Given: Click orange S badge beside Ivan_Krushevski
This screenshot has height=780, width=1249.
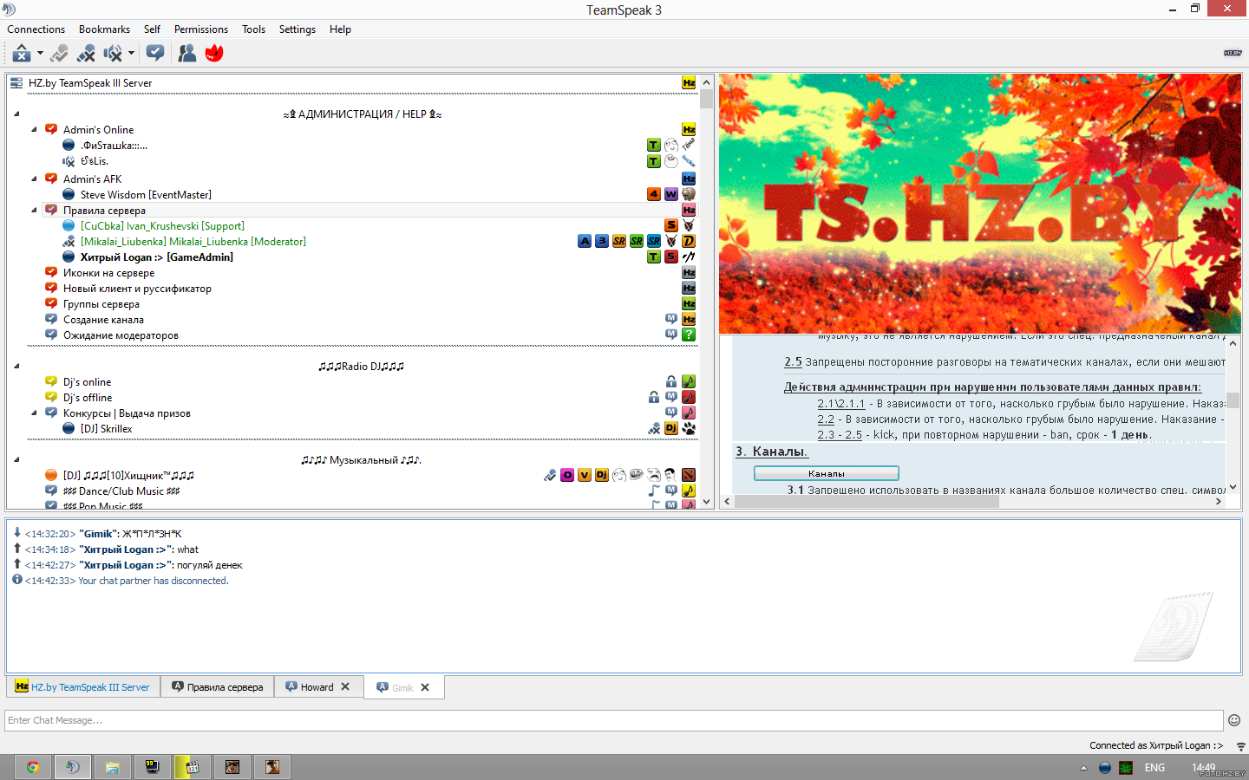Looking at the screenshot, I should coord(671,226).
